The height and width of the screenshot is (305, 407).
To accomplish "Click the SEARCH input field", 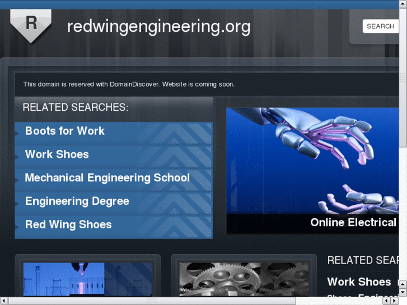I will pos(381,26).
